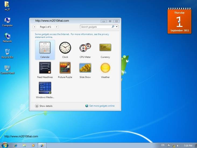Image resolution: width=197 pixels, height=148 pixels.
Task: Go to the previous gadgets page
Action: pyautogui.click(x=35, y=27)
